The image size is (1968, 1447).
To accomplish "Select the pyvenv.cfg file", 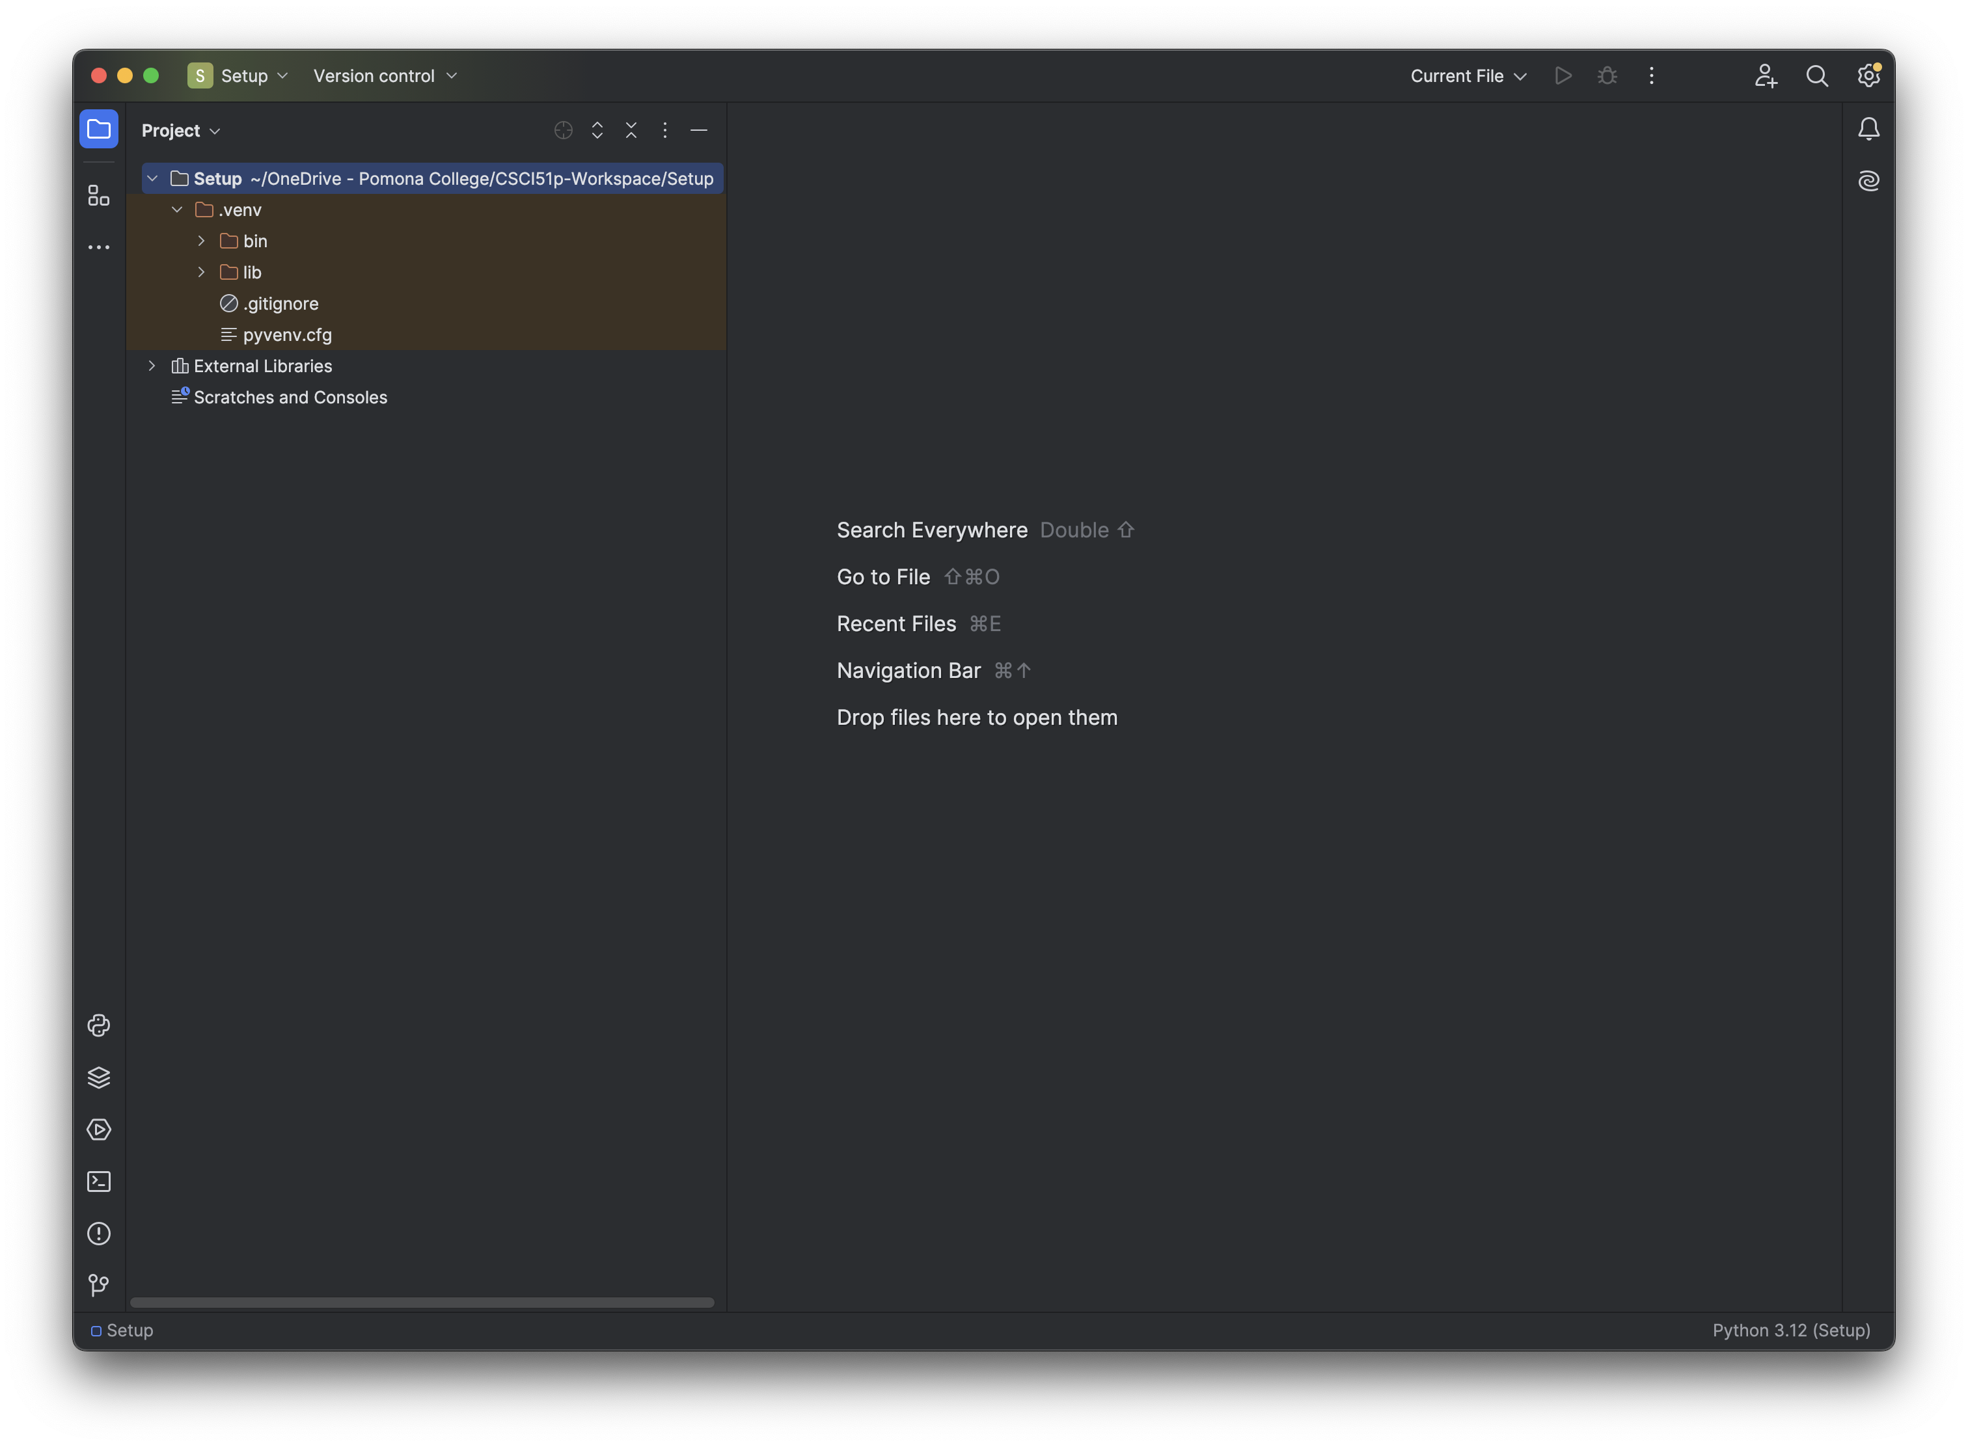I will [286, 334].
